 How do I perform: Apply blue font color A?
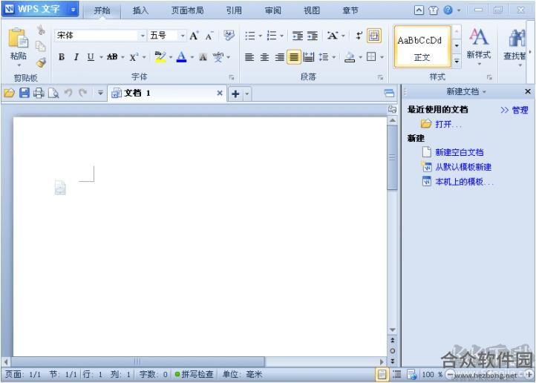pos(182,56)
